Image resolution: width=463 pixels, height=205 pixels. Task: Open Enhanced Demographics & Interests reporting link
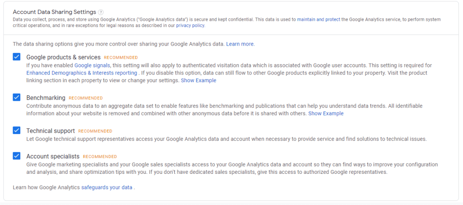[81, 73]
